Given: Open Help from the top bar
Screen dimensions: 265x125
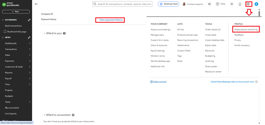Looking at the screenshot, I should point(220,4).
